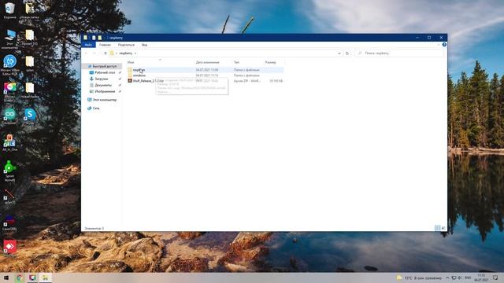This screenshot has width=504, height=283.
Task: Open Explorer help question mark icon
Action: (444, 45)
